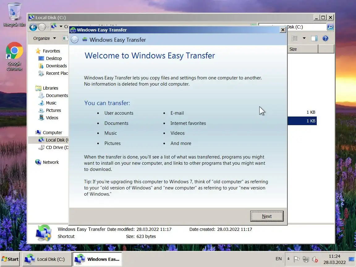Open the address bar path dropdown arrow
Screen dimensions: 356x267
coord(61,27)
